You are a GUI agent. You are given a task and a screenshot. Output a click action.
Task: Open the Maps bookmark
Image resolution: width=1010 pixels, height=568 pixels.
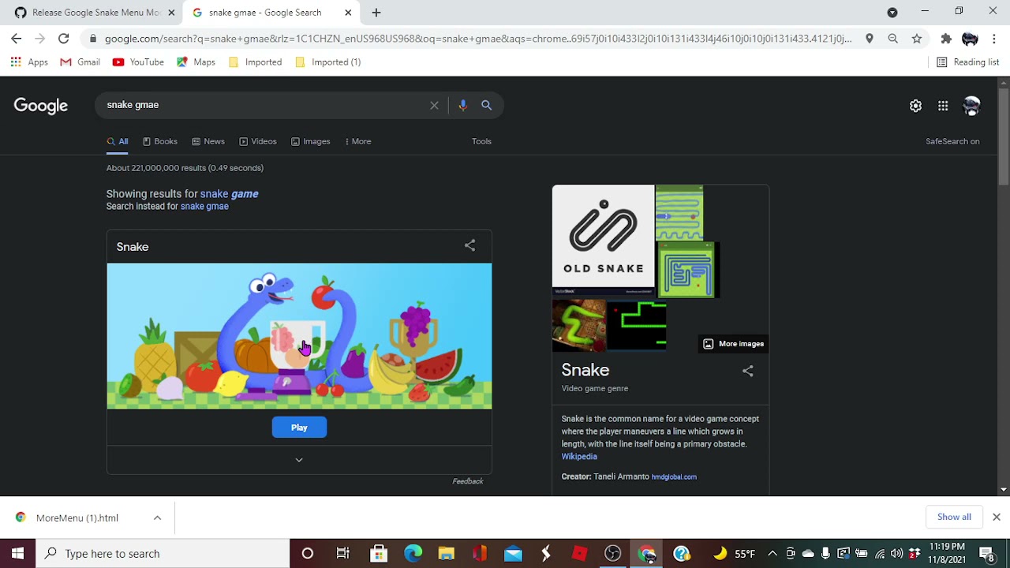[196, 62]
